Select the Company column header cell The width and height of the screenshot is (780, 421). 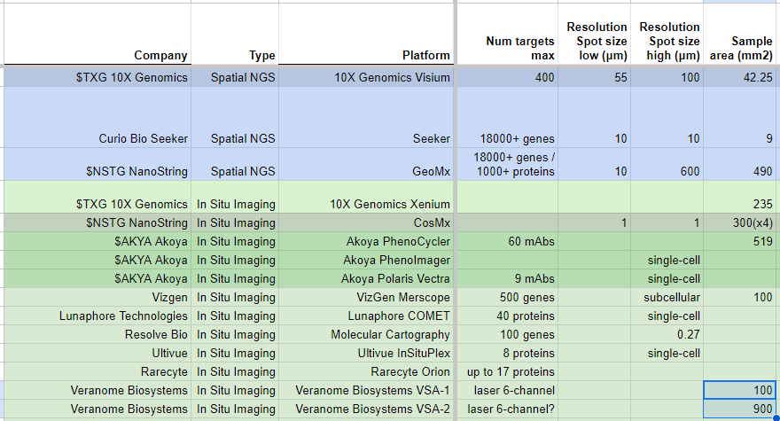pyautogui.click(x=97, y=35)
